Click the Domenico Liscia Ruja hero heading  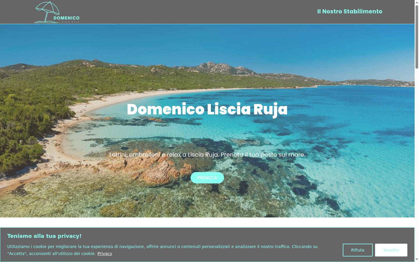(207, 109)
